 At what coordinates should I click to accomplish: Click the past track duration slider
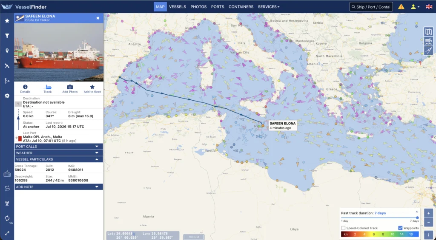(379, 218)
